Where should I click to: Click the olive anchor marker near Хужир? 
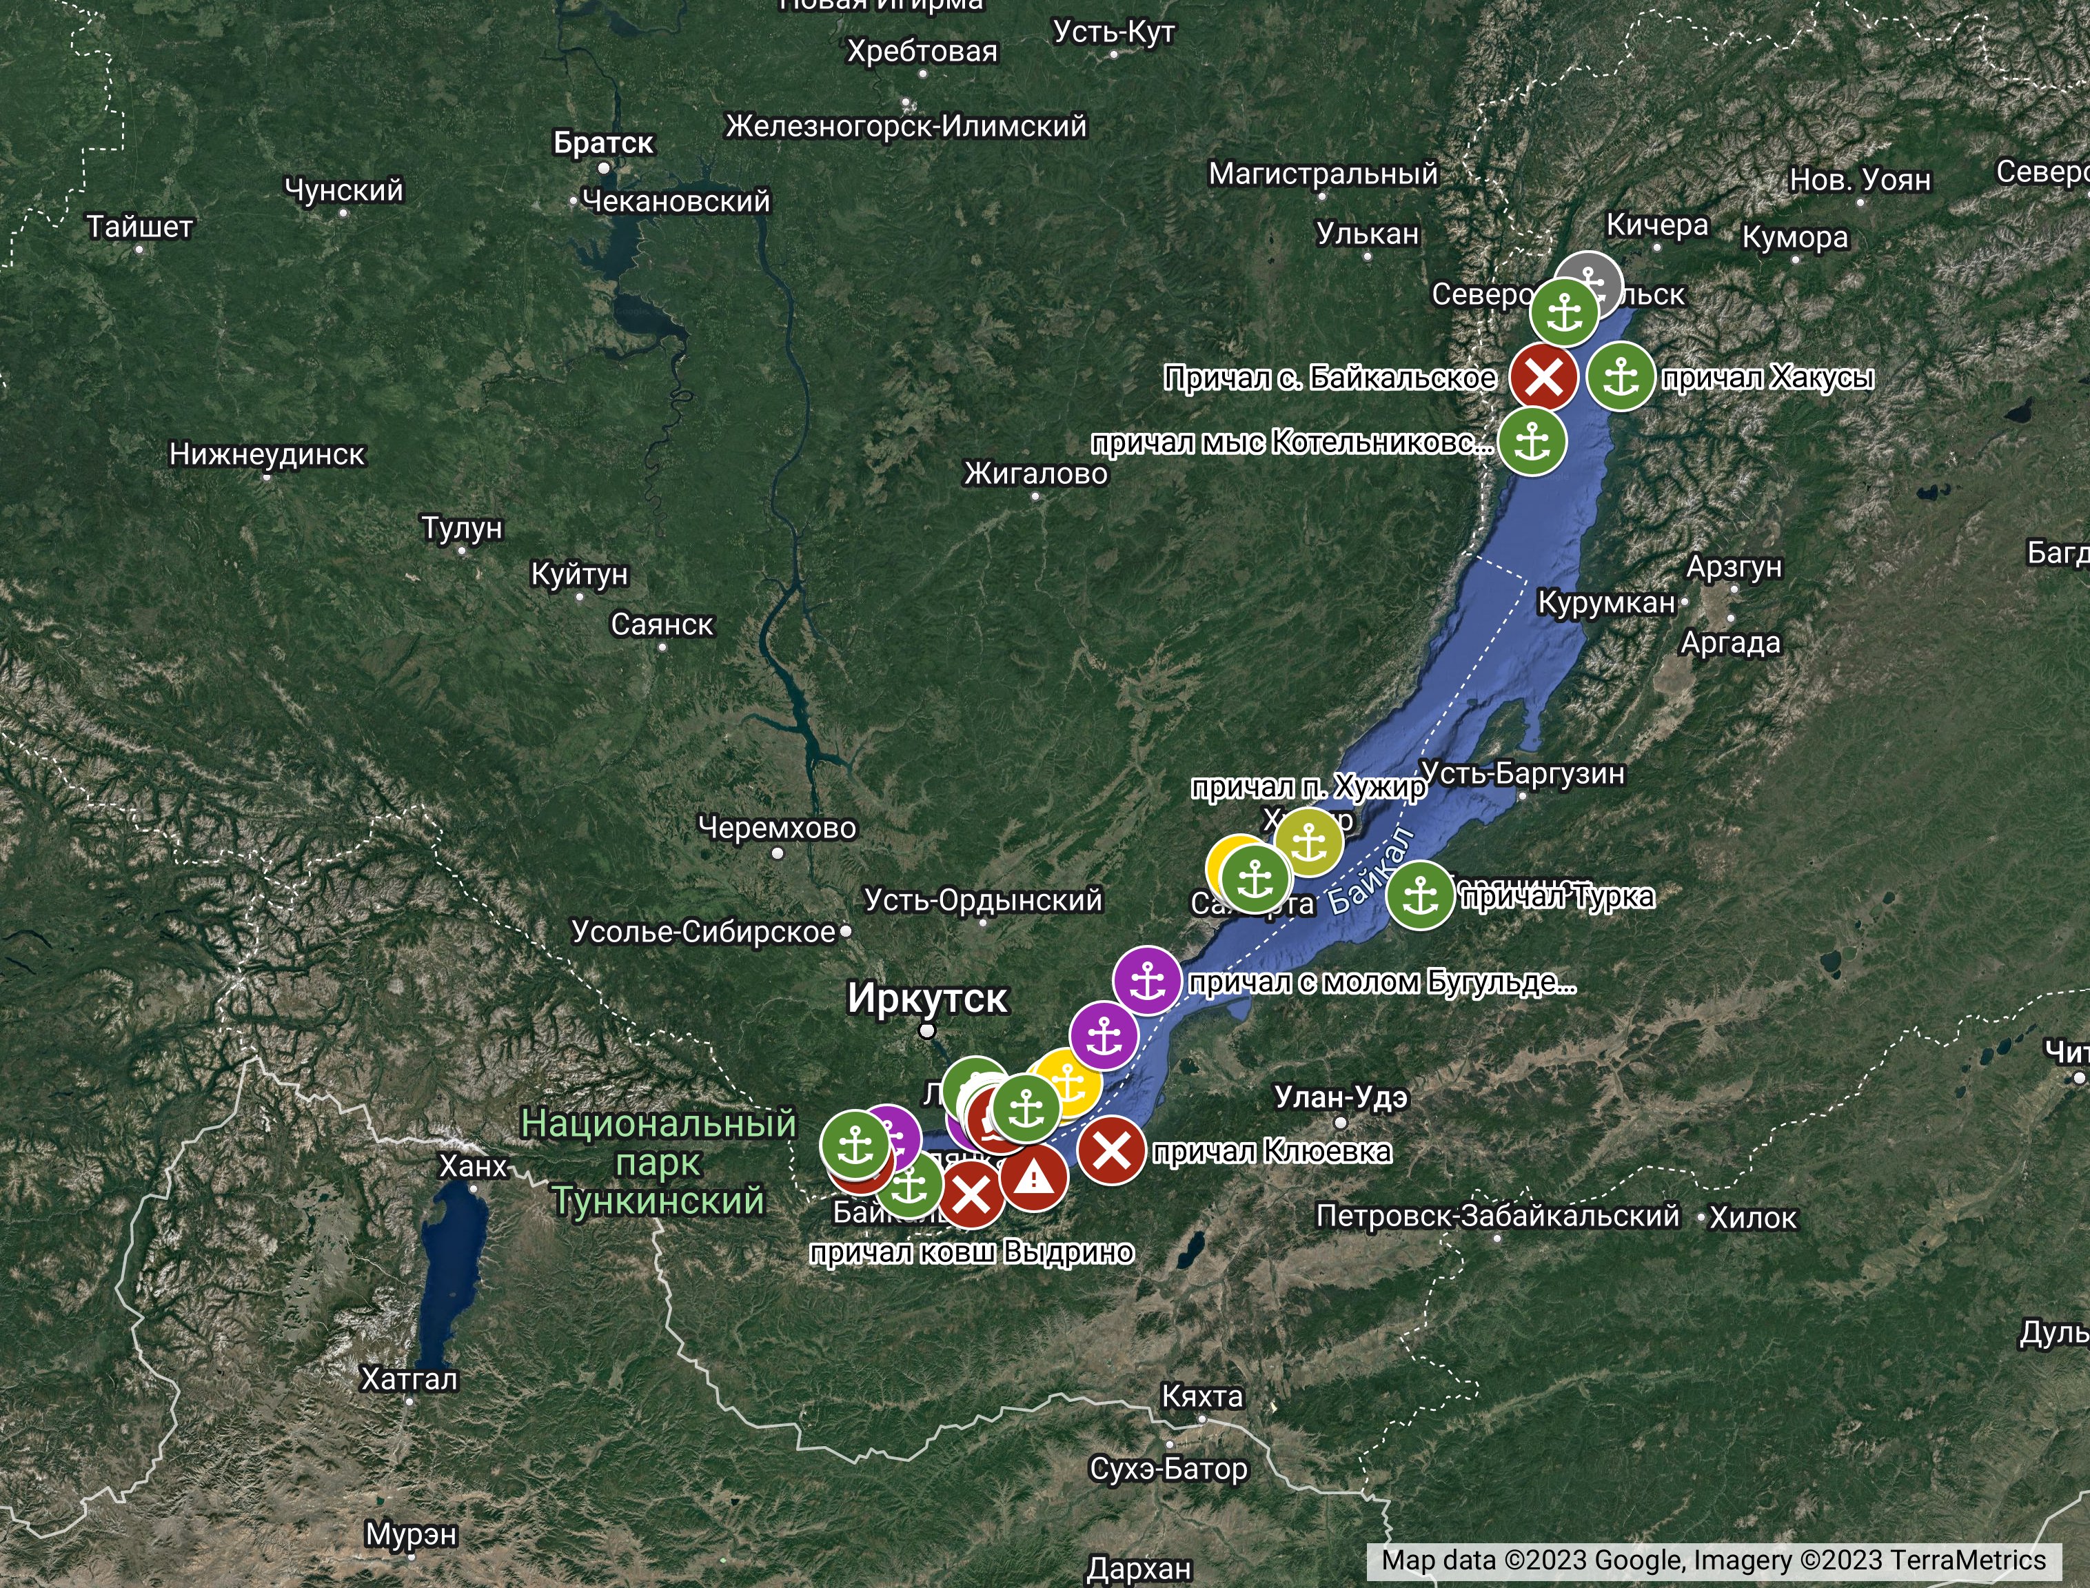tap(1309, 842)
